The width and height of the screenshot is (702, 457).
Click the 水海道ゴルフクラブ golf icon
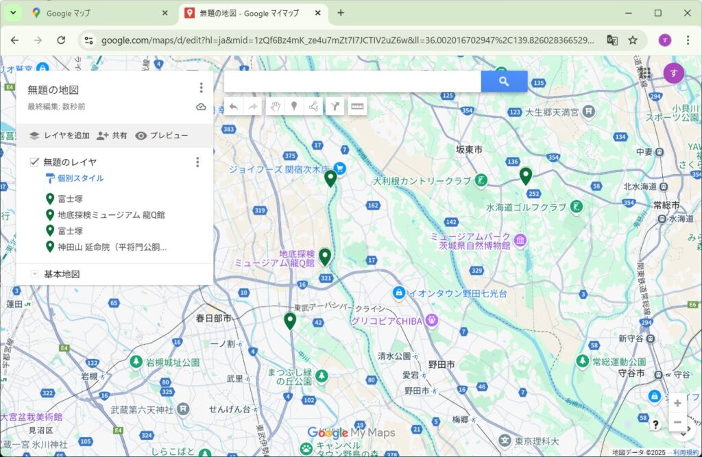[576, 207]
